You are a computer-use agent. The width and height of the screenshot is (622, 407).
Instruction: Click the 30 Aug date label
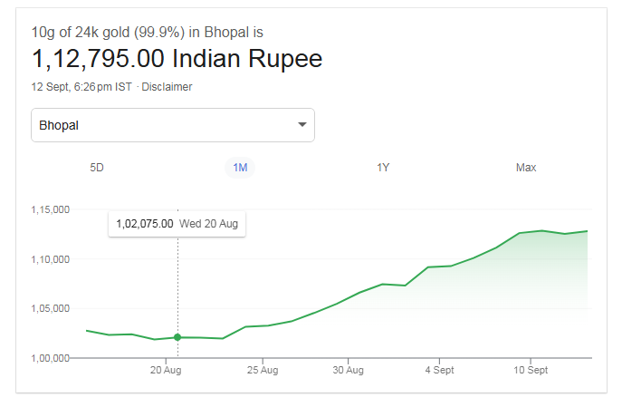click(x=348, y=370)
